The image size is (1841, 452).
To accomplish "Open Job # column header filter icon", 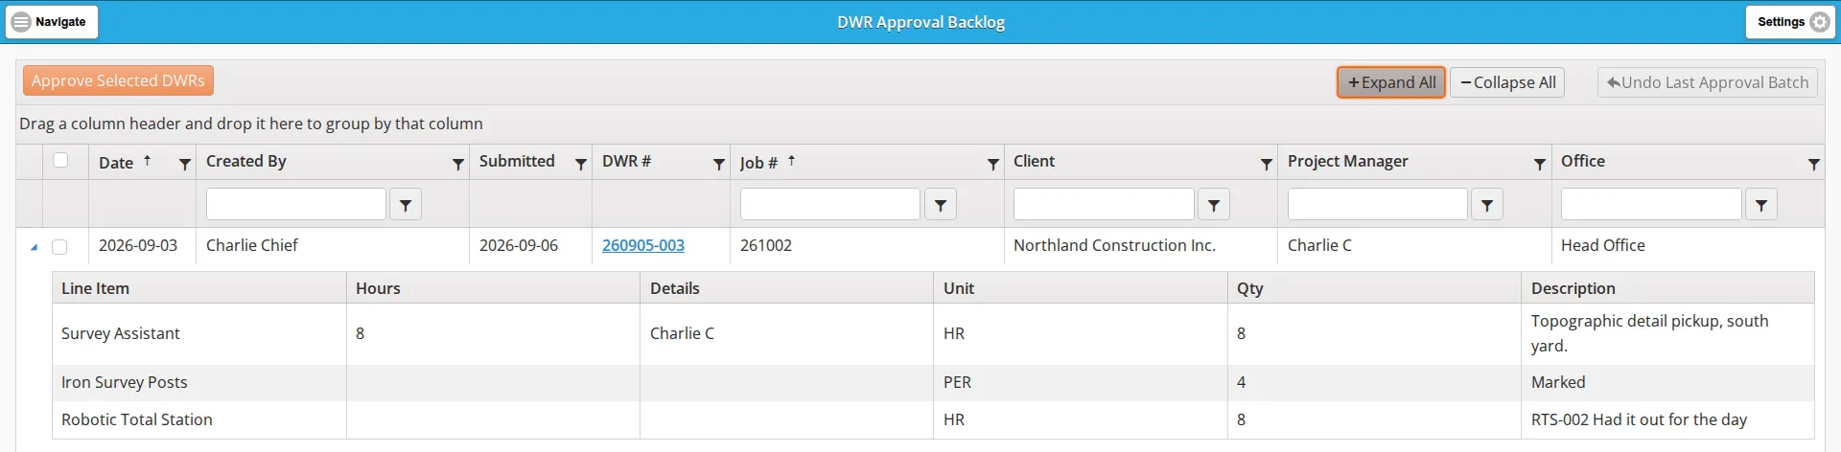I will [x=993, y=164].
